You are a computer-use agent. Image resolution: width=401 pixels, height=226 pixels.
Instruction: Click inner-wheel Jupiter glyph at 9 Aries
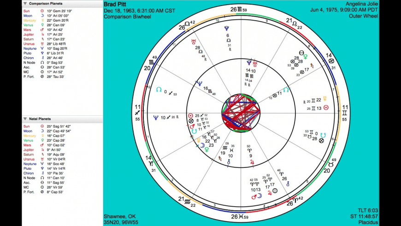tap(252, 162)
